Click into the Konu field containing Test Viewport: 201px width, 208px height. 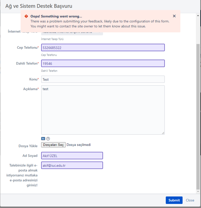pyautogui.click(x=103, y=79)
